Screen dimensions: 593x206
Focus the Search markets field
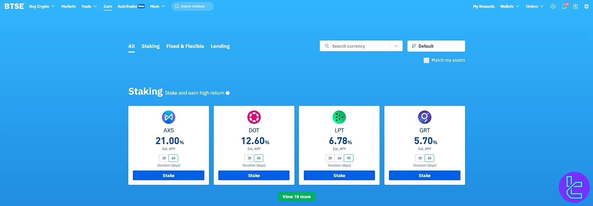(x=192, y=6)
